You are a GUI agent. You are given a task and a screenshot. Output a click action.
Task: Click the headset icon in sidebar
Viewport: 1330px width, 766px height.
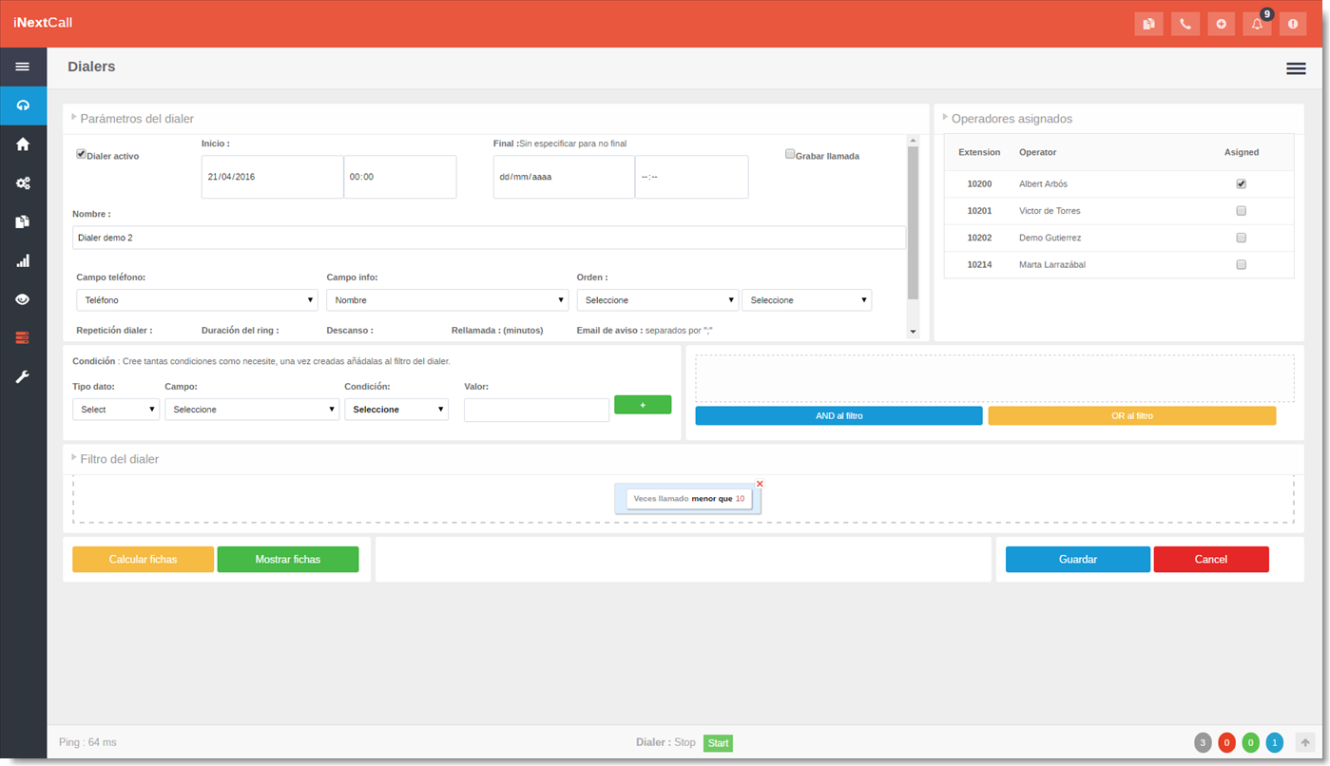(x=23, y=105)
